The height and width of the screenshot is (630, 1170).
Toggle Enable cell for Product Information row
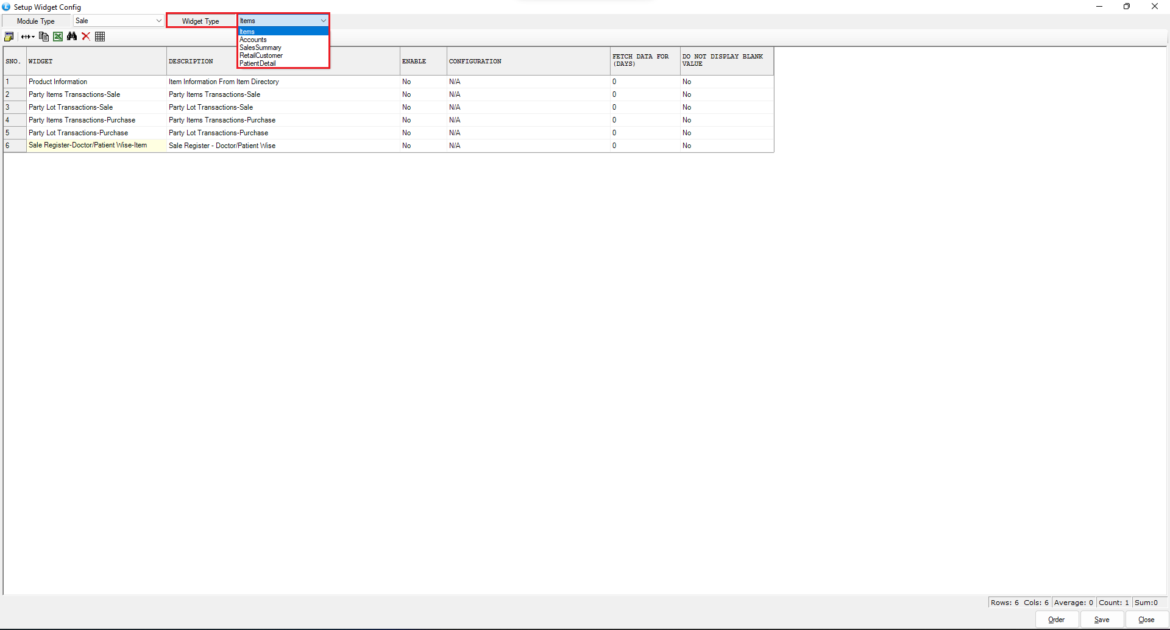coord(423,82)
